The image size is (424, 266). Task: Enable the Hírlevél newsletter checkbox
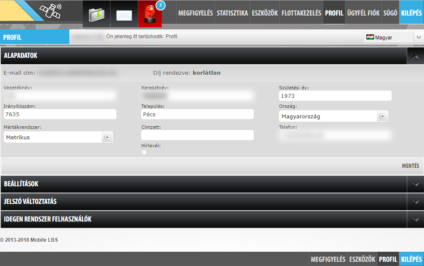pos(144,152)
